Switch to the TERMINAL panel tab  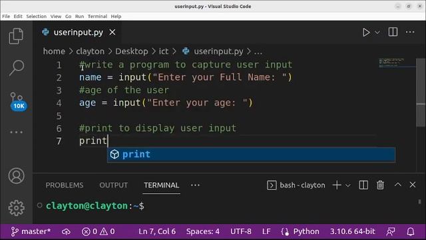click(161, 185)
